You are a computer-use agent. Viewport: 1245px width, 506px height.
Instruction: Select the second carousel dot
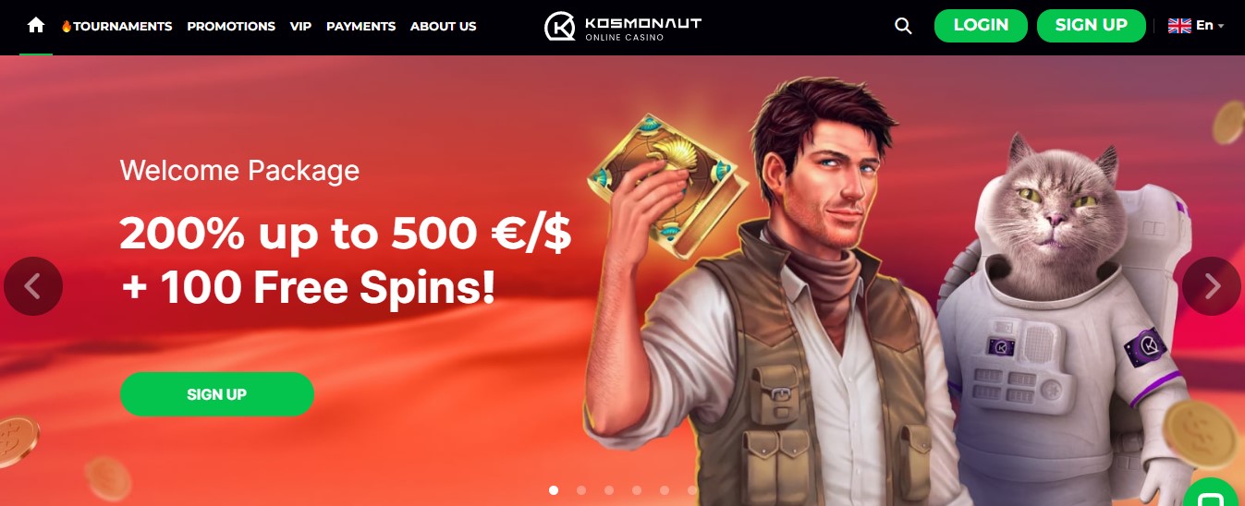click(581, 490)
